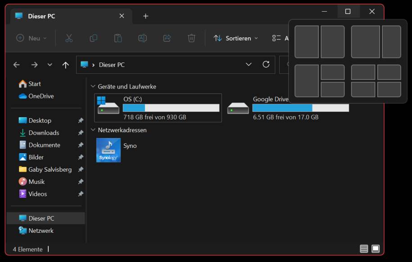Open Bilder in the sidebar
The image size is (412, 262).
[31, 157]
